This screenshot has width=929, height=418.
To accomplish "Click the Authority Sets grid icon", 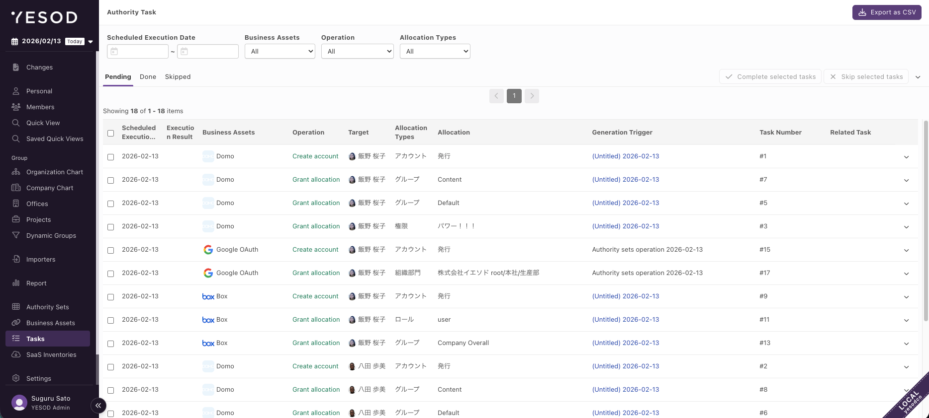I will pos(16,307).
